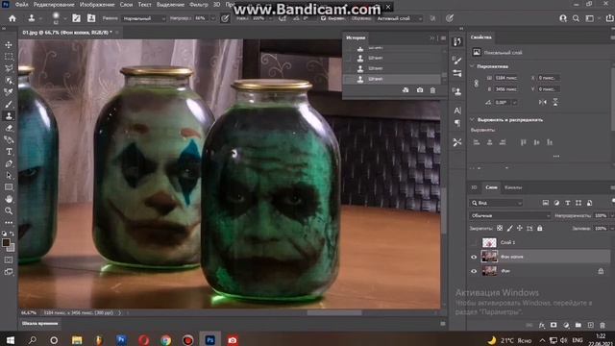The width and height of the screenshot is (615, 346).
Task: Click the Home icon in options bar
Action: tap(12, 18)
